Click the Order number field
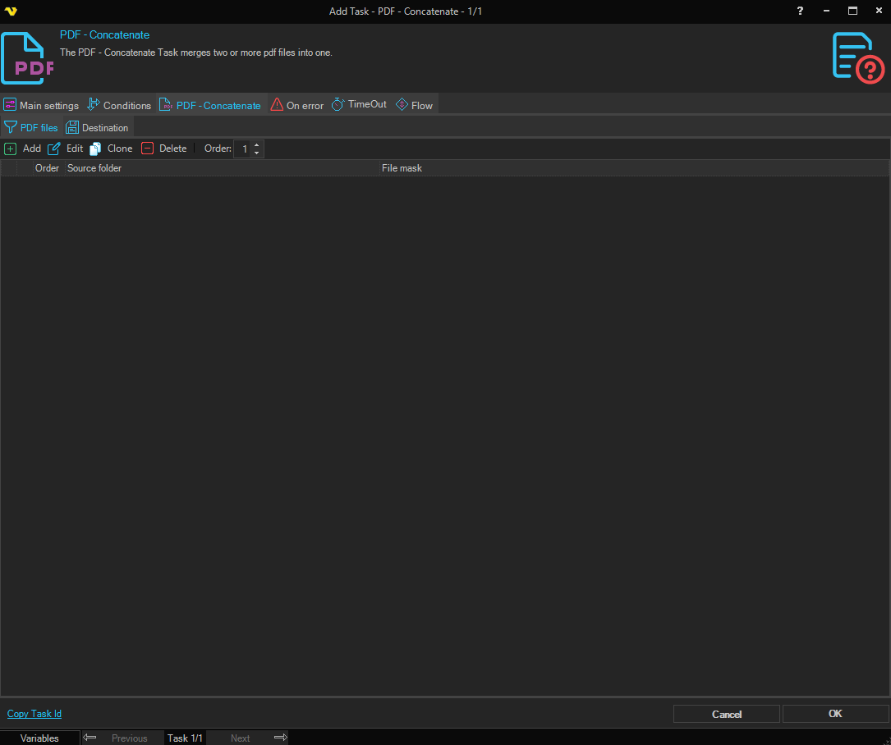Image resolution: width=891 pixels, height=745 pixels. coord(242,149)
